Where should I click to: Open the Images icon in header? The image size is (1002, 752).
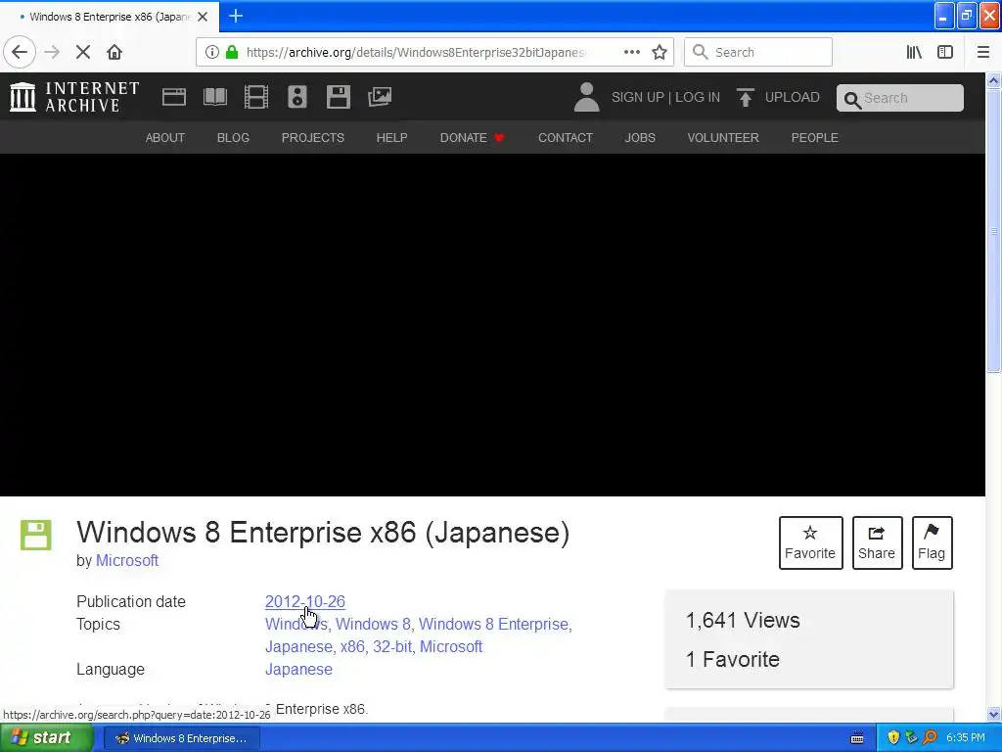pyautogui.click(x=380, y=97)
